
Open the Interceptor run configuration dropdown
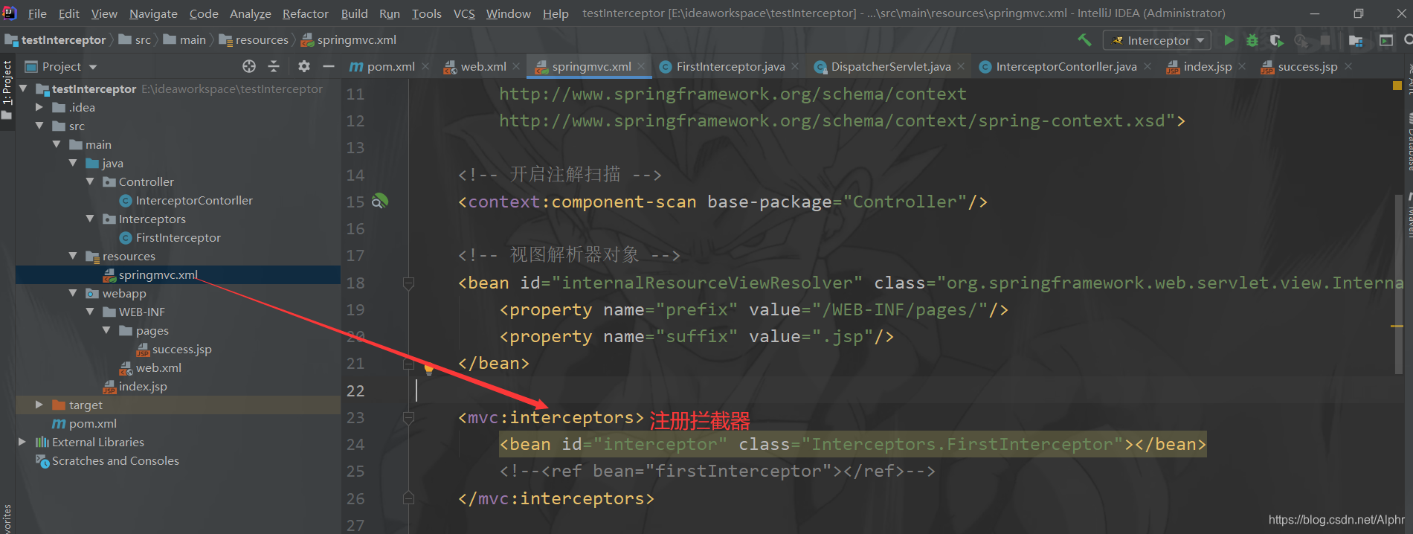[x=1157, y=40]
